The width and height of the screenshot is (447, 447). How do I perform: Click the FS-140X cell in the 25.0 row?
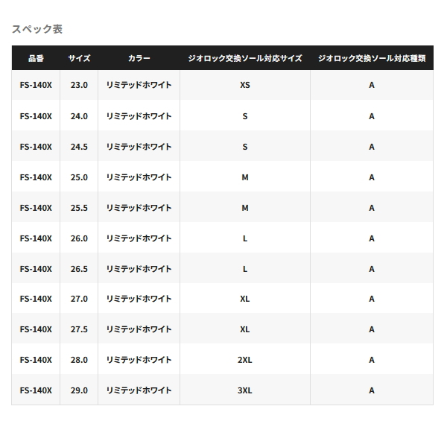click(36, 177)
